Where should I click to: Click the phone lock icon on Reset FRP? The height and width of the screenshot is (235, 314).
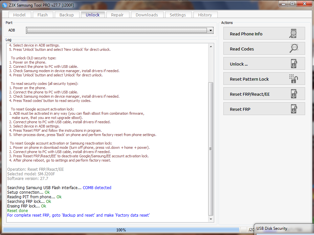(x=294, y=109)
